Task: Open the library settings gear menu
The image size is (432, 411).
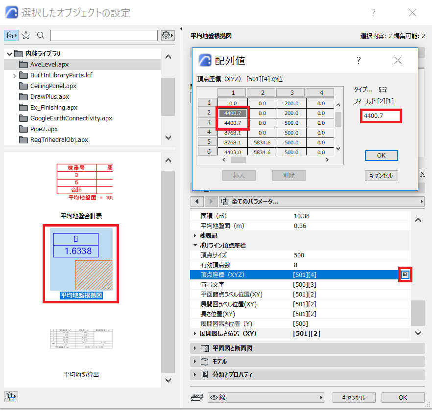Action: point(168,36)
